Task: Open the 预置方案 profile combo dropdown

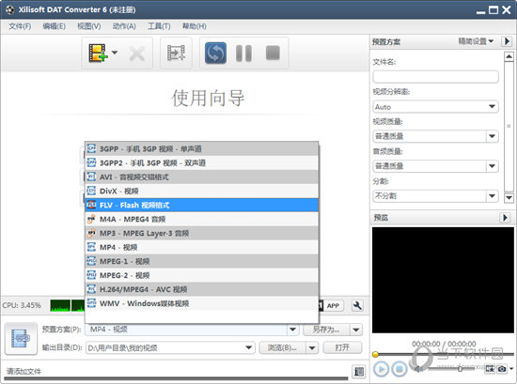Action: [292, 330]
